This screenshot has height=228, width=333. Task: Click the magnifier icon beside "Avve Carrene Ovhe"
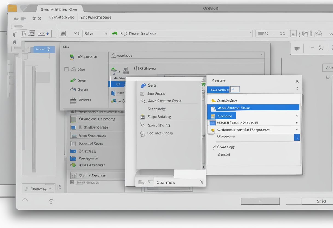[x=143, y=101]
